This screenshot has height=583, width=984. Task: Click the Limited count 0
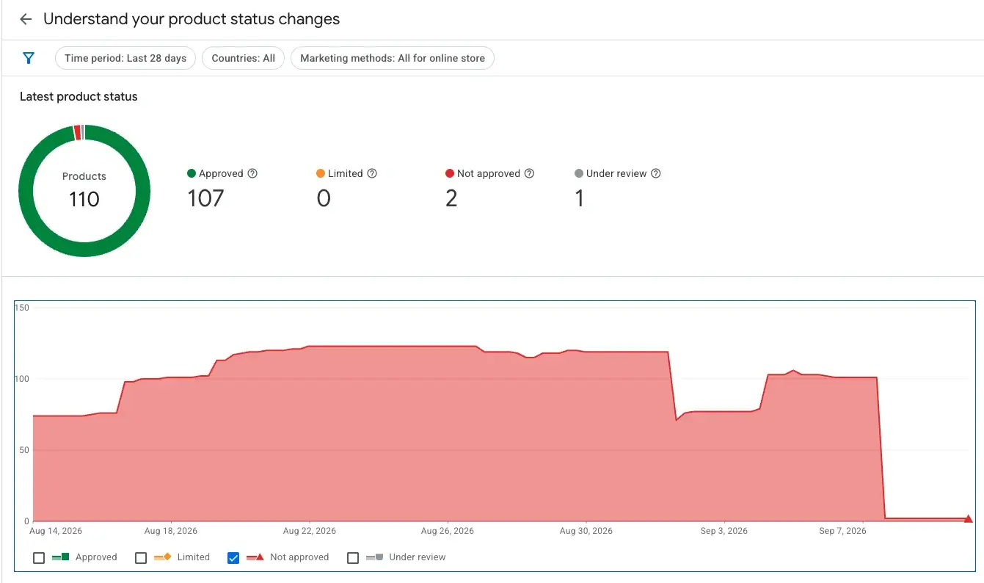[324, 198]
